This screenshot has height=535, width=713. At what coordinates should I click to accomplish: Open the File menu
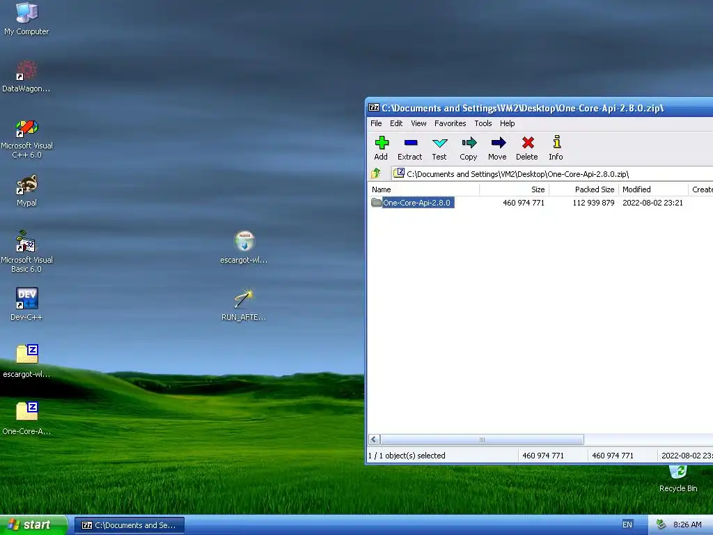[x=376, y=123]
